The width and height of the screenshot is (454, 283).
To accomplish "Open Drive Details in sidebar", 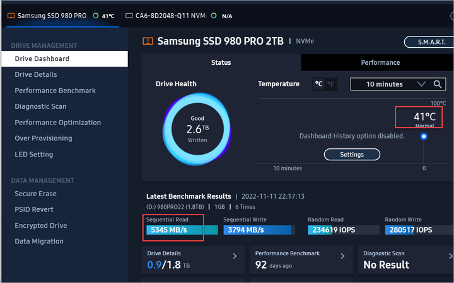I will [x=36, y=74].
